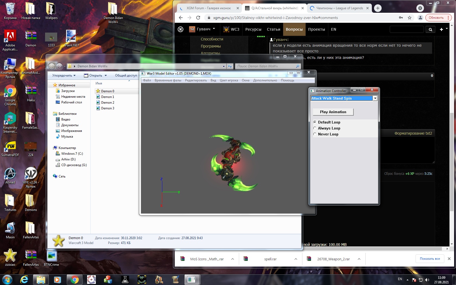Open the animation selection dropdown
456x285 pixels.
coord(375,98)
